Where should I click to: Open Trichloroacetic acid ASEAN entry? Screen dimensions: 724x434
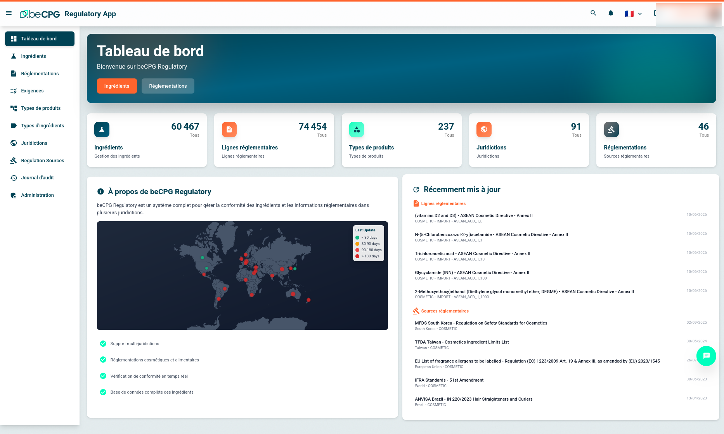tap(561, 256)
